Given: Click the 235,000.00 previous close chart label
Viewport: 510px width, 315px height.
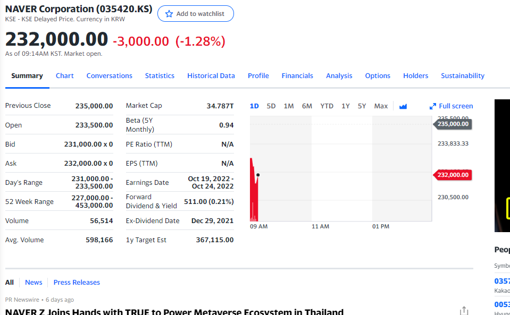Looking at the screenshot, I should 453,124.
